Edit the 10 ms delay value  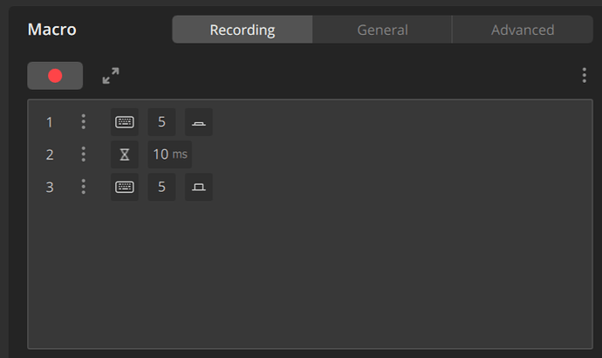pyautogui.click(x=170, y=155)
